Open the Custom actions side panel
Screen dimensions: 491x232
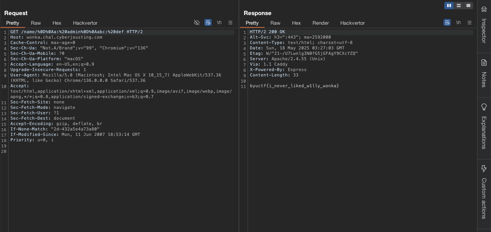point(484,192)
